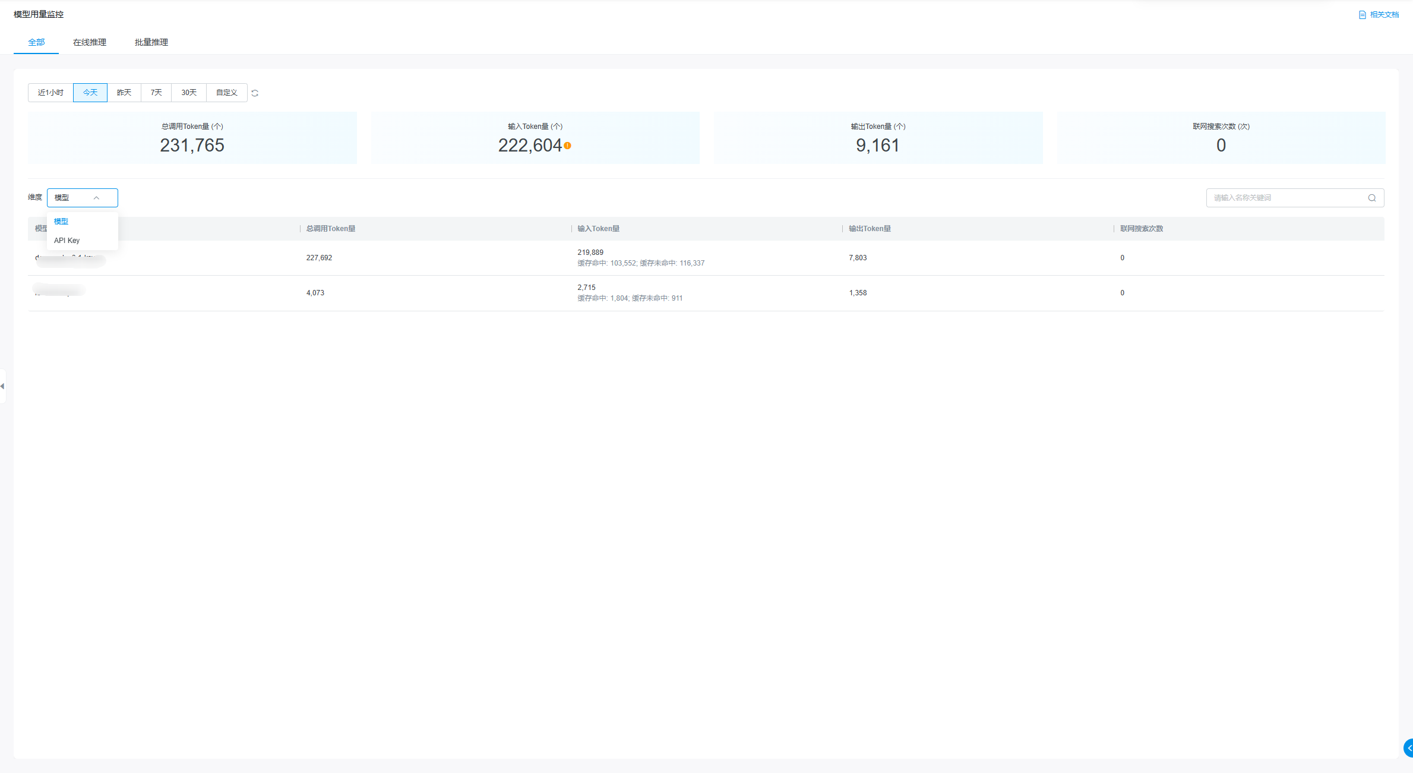Switch to the 在线推理 tab
The image size is (1413, 773).
[x=90, y=42]
